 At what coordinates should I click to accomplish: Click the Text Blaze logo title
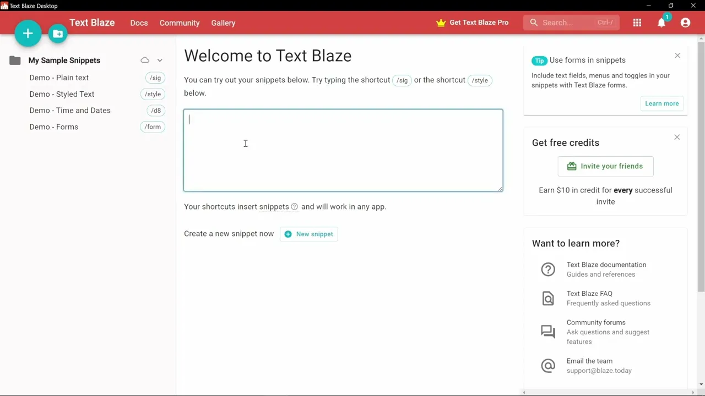point(92,23)
